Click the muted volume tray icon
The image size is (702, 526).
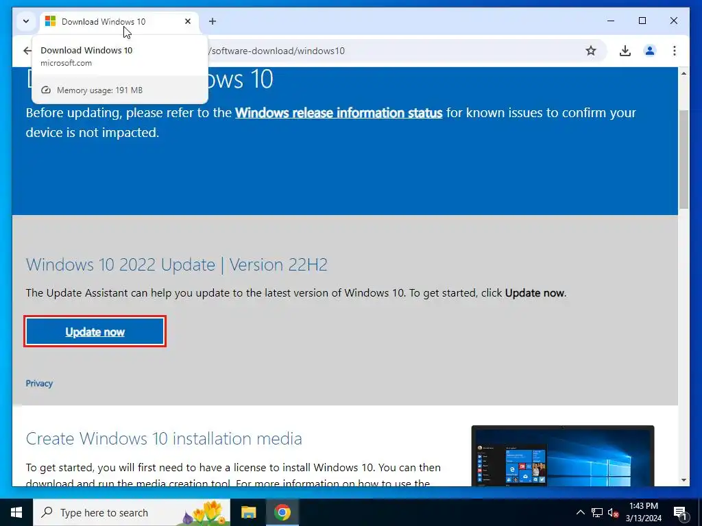(613, 512)
